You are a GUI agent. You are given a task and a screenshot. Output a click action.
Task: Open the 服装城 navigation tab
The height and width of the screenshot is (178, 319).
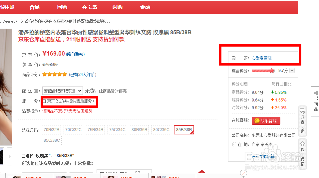tap(7, 7)
